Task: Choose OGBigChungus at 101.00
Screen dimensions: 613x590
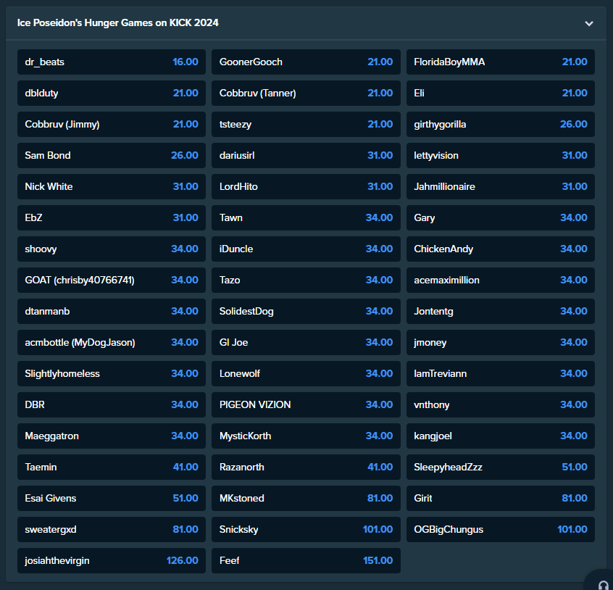Action: pyautogui.click(x=501, y=529)
